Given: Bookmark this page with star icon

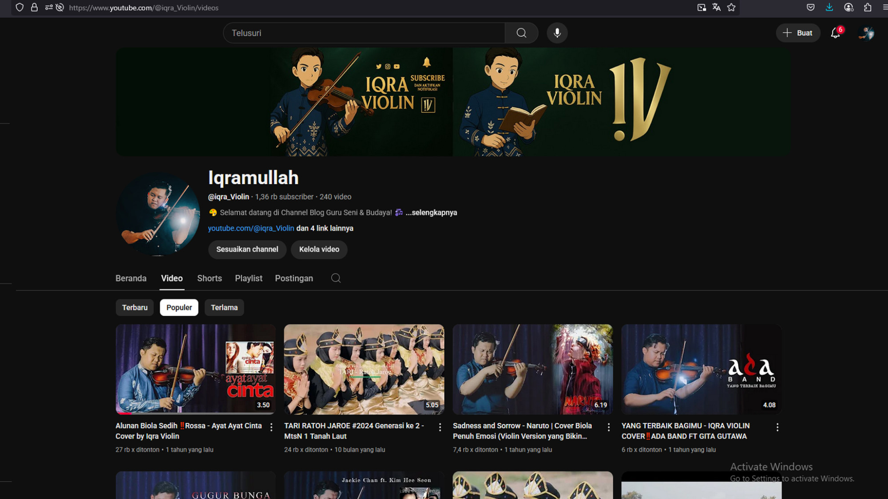Looking at the screenshot, I should point(731,8).
